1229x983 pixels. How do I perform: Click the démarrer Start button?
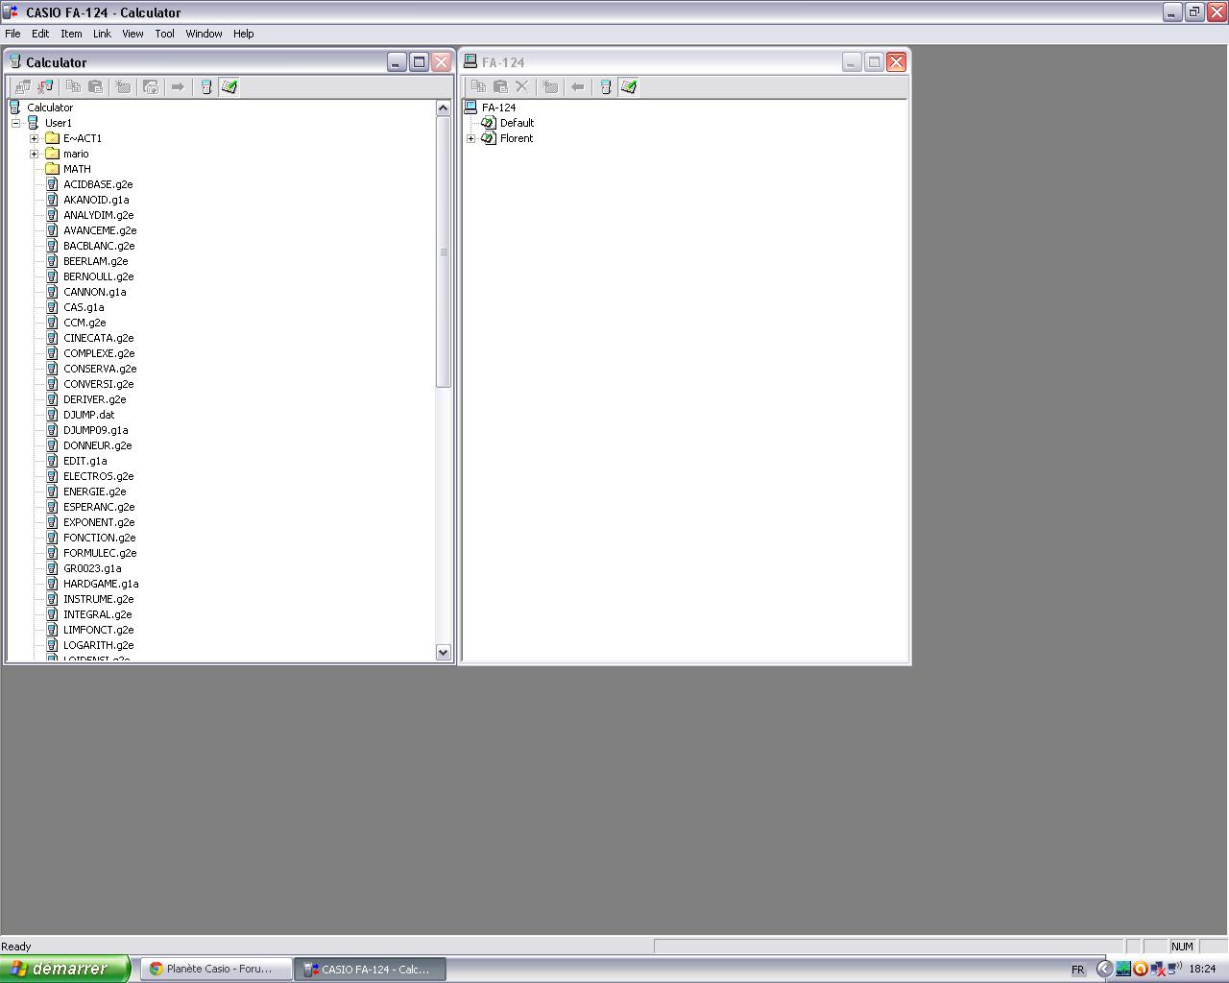(x=64, y=969)
